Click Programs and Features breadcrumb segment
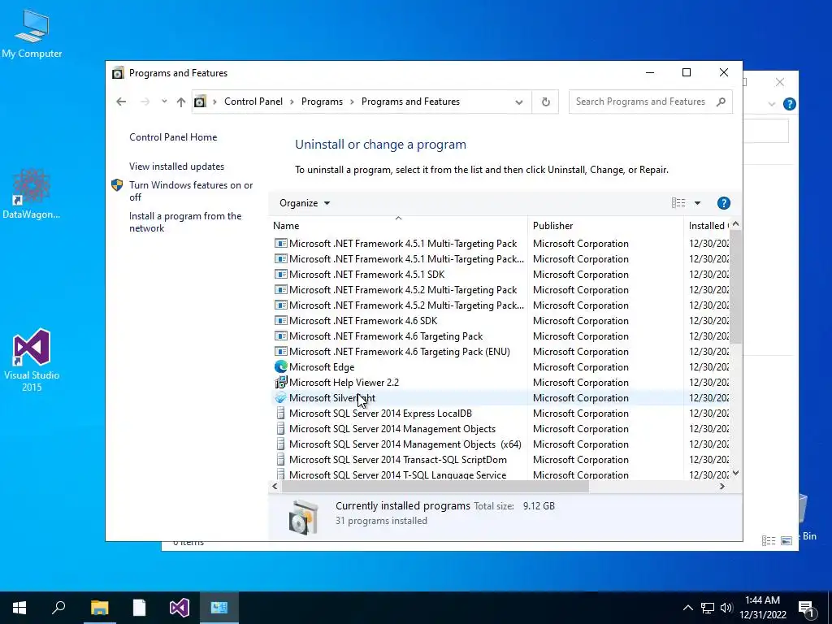The width and height of the screenshot is (832, 624). 410,102
